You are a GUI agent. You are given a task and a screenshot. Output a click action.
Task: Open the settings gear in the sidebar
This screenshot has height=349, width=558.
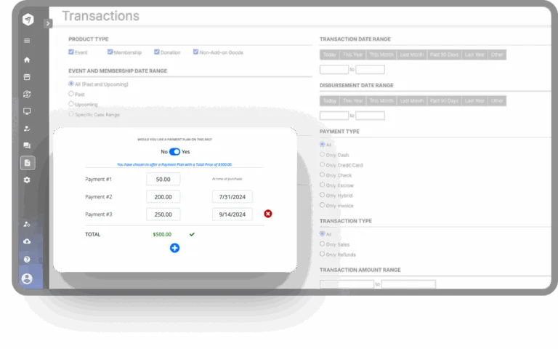click(x=27, y=180)
